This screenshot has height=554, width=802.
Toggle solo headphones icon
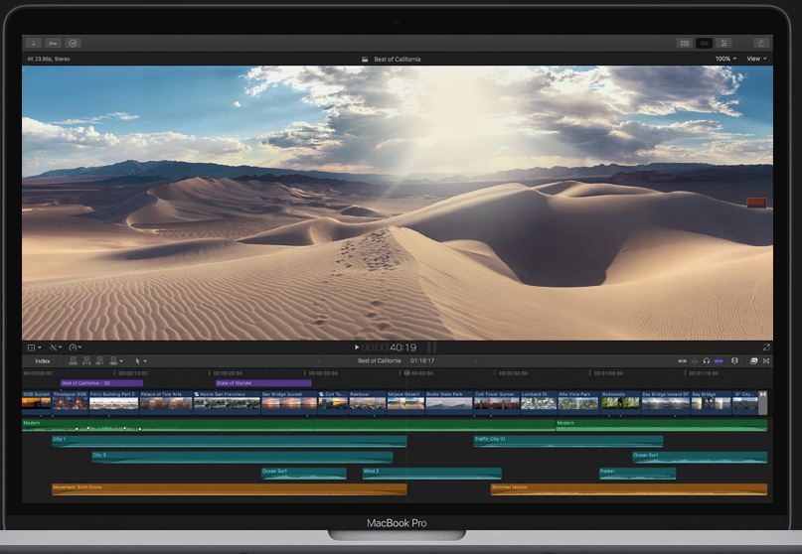coord(707,360)
